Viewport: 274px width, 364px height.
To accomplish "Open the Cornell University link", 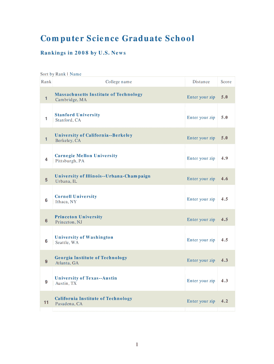I will pyautogui.click(x=76, y=197).
